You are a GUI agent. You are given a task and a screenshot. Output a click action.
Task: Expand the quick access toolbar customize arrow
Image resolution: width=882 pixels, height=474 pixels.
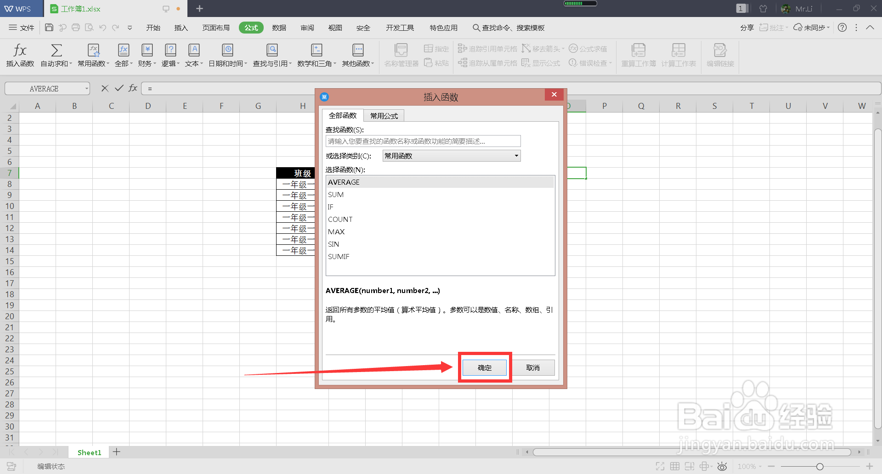coord(130,28)
